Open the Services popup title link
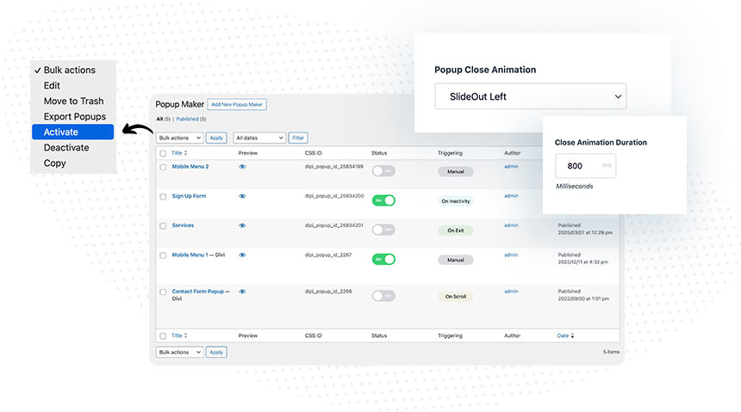The width and height of the screenshot is (741, 412). 183,225
